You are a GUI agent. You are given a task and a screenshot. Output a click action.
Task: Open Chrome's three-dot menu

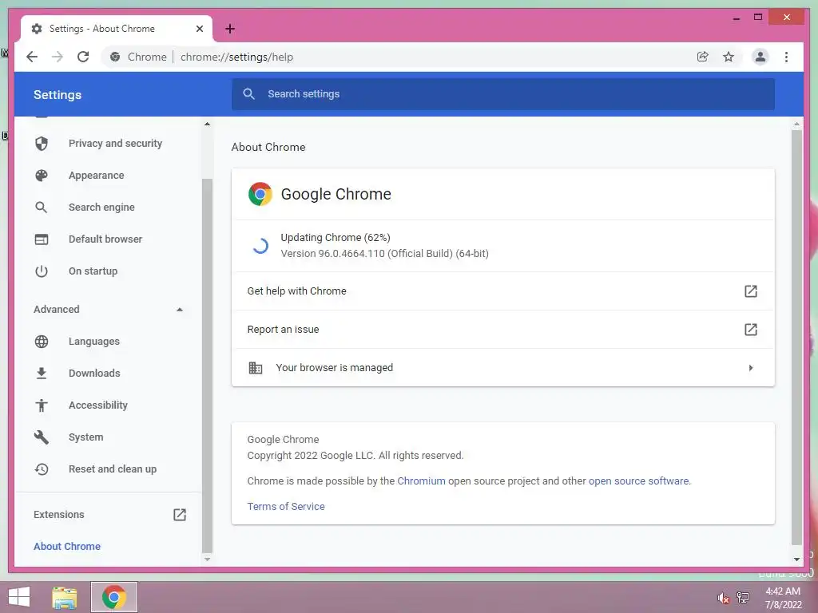786,57
